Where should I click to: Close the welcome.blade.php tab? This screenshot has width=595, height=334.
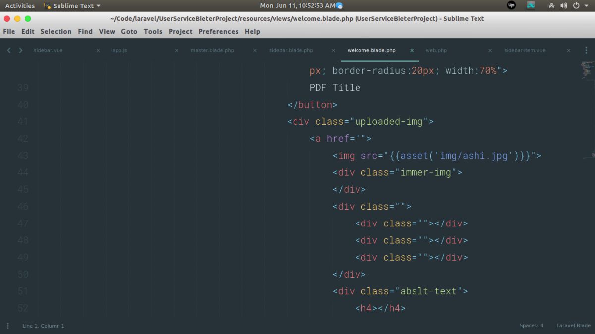click(412, 50)
